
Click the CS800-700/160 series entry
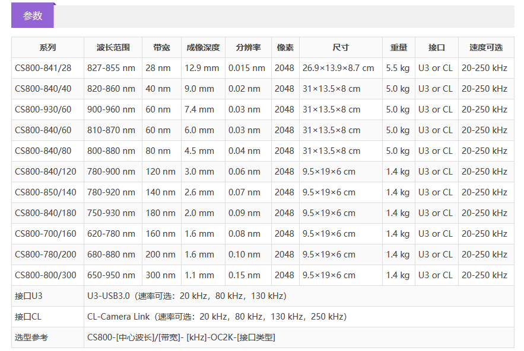click(46, 234)
